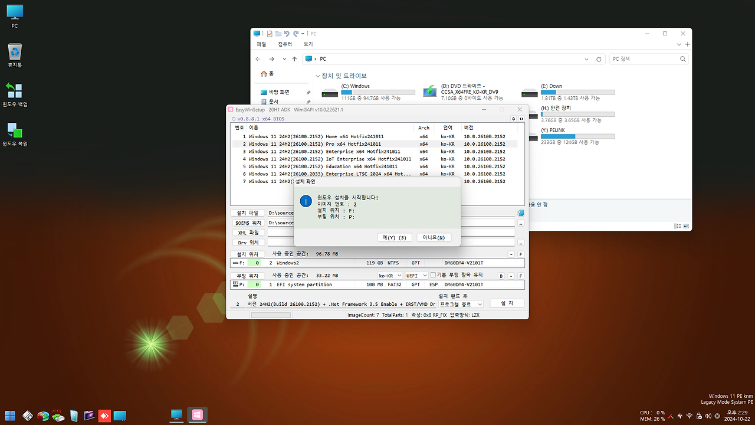The width and height of the screenshot is (755, 425).
Task: Select Windows 11 Home x64 image row
Action: [x=373, y=136]
